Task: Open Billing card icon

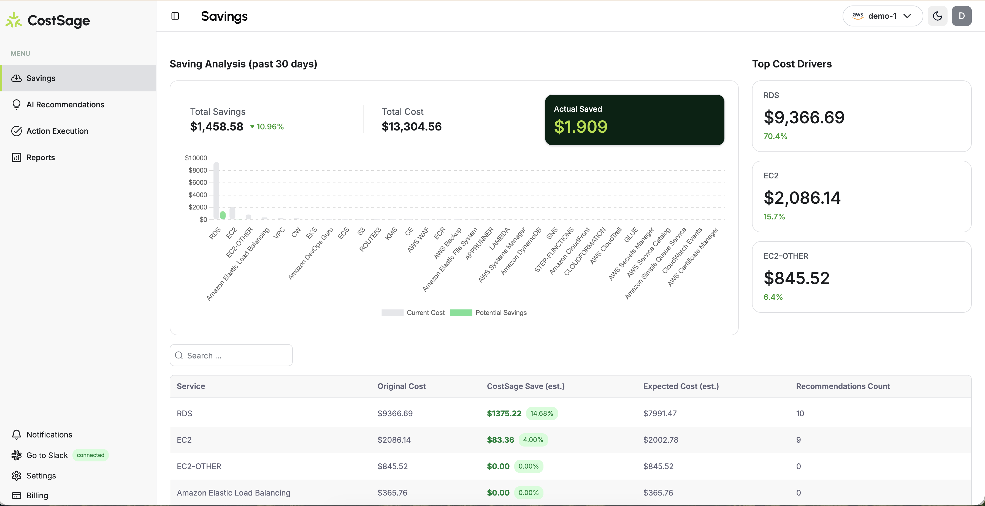Action: click(x=17, y=495)
